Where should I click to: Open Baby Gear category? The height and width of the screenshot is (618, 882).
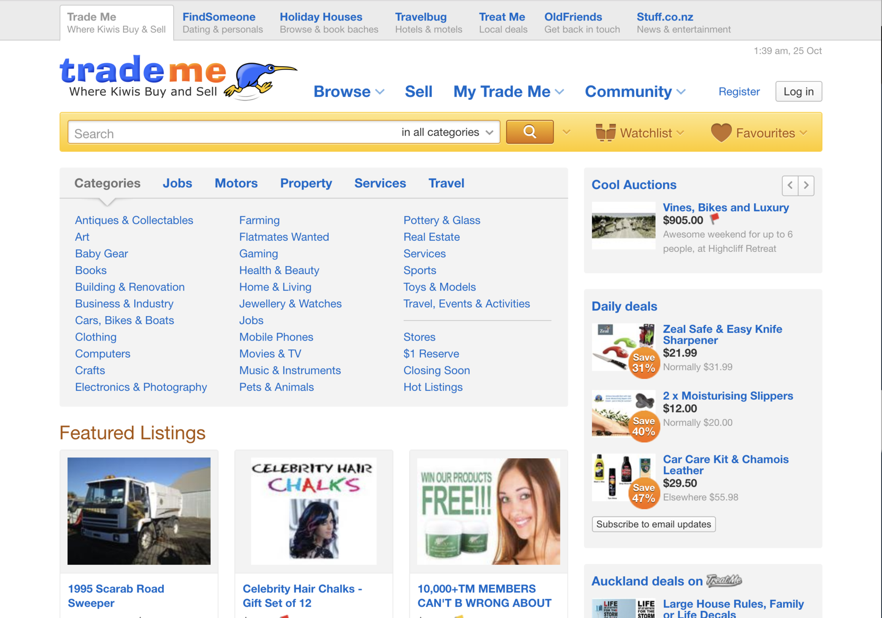pos(102,254)
